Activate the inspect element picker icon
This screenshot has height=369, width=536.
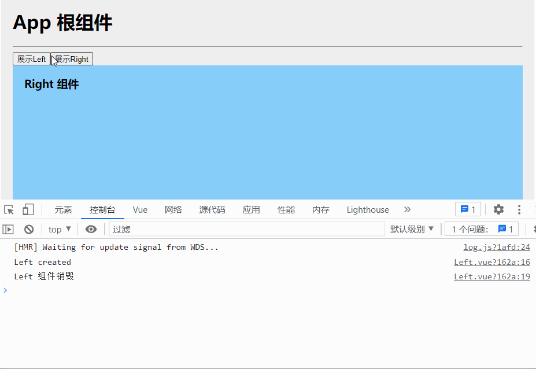9,209
